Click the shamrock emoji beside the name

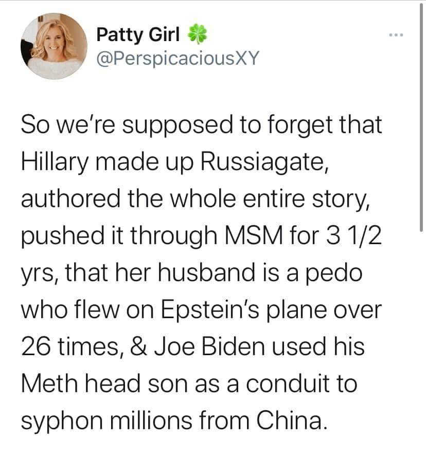[197, 34]
